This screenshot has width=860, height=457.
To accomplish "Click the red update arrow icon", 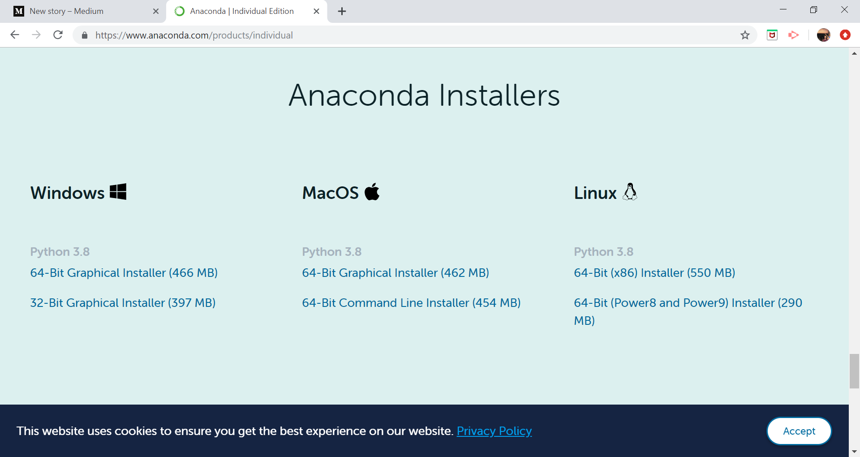I will (x=845, y=35).
